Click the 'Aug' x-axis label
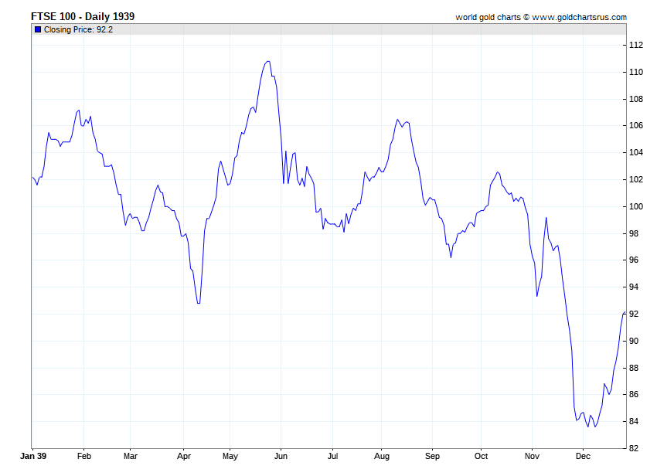The height and width of the screenshot is (476, 657). pyautogui.click(x=382, y=456)
